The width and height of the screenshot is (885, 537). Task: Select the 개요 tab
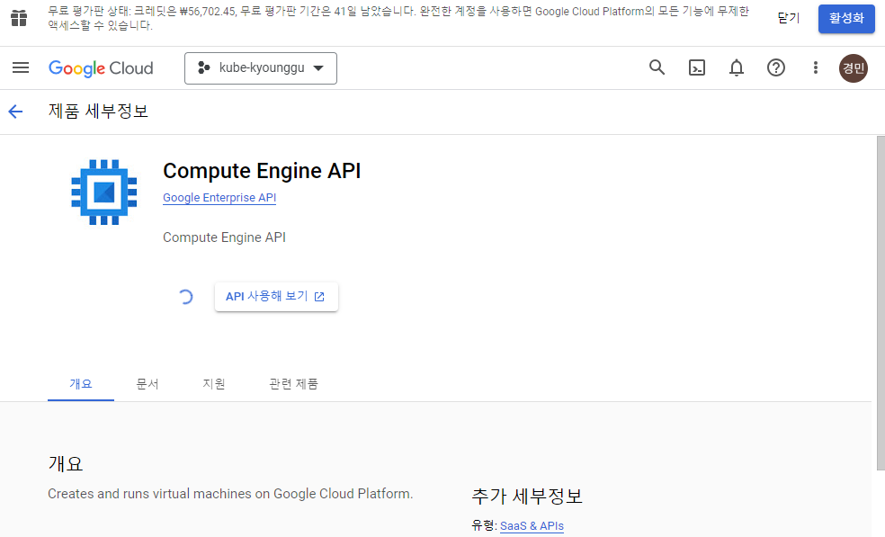[x=81, y=384]
